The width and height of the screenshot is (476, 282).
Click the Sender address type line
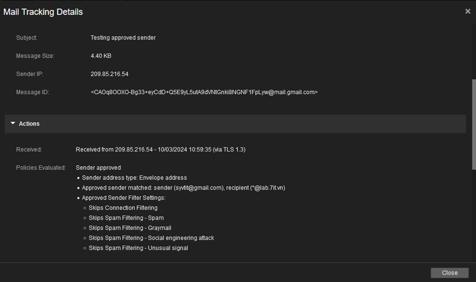point(134,178)
